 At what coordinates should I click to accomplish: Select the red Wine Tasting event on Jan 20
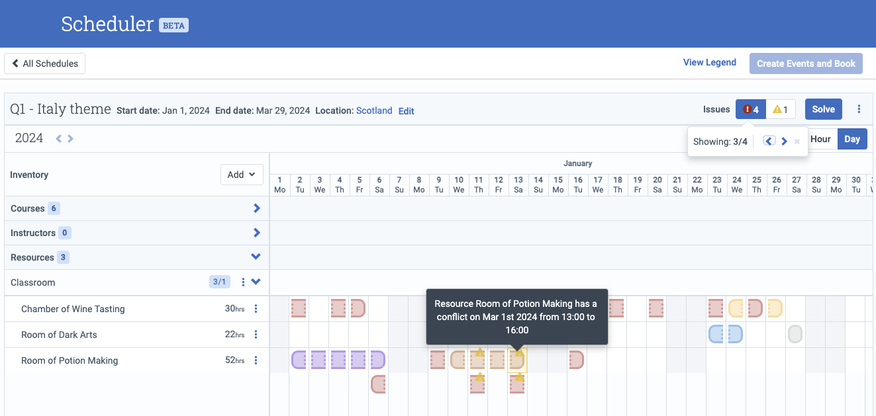656,308
